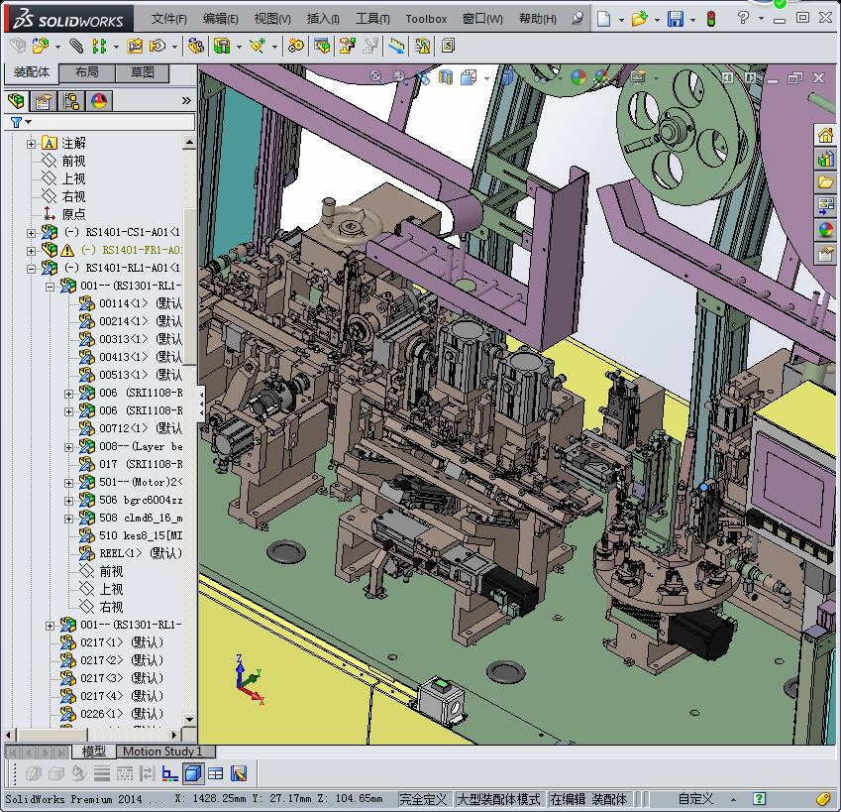
Task: Open the SolidWorks Resources home icon
Action: coord(825,135)
